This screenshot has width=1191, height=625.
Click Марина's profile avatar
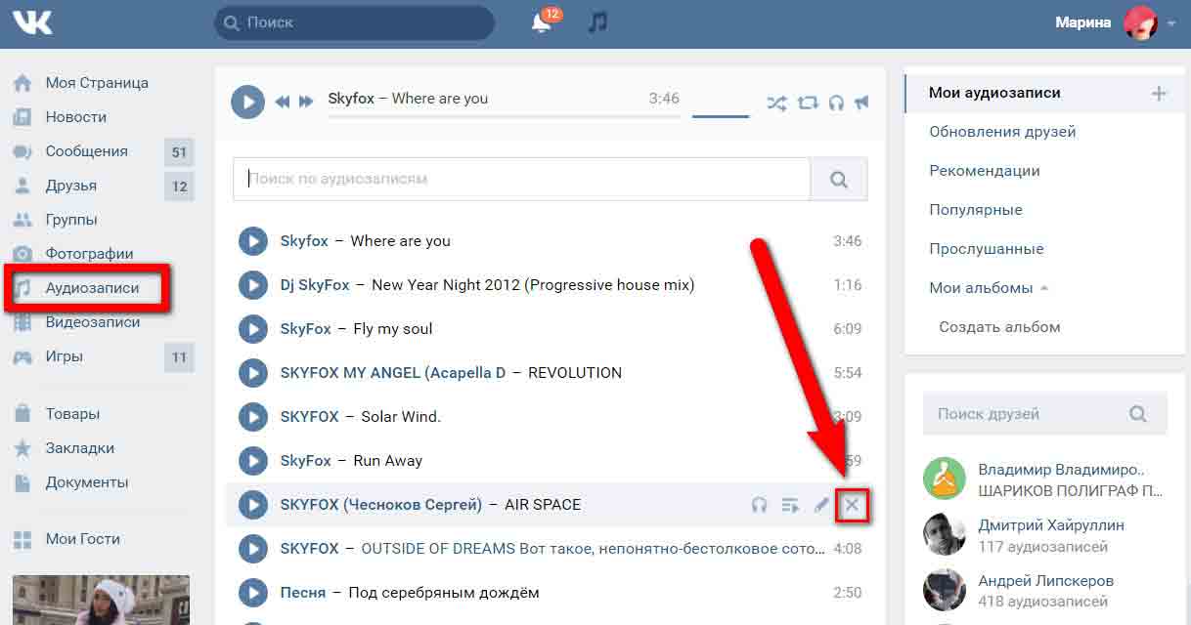tap(1140, 22)
